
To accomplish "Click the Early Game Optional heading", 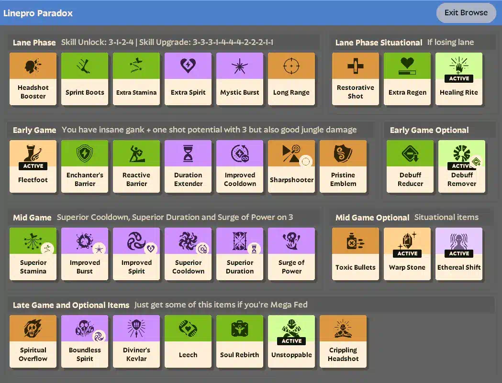I will pyautogui.click(x=429, y=130).
